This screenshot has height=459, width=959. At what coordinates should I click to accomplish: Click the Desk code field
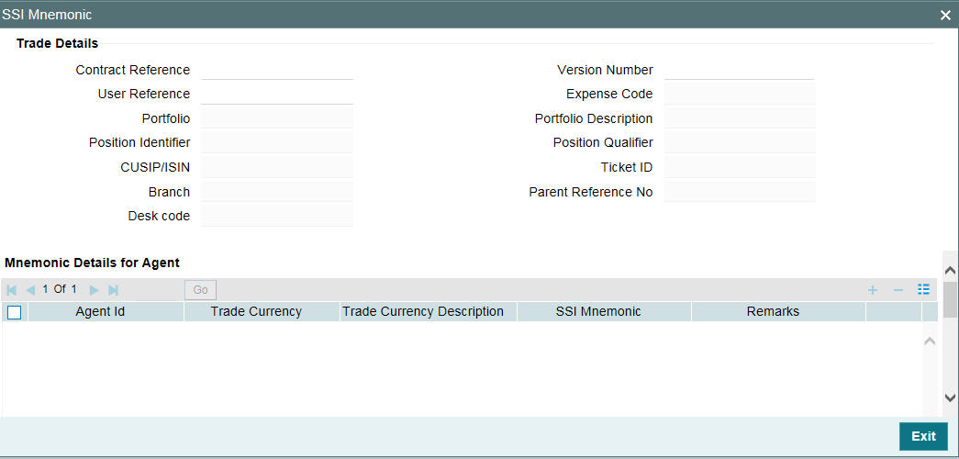[x=277, y=216]
